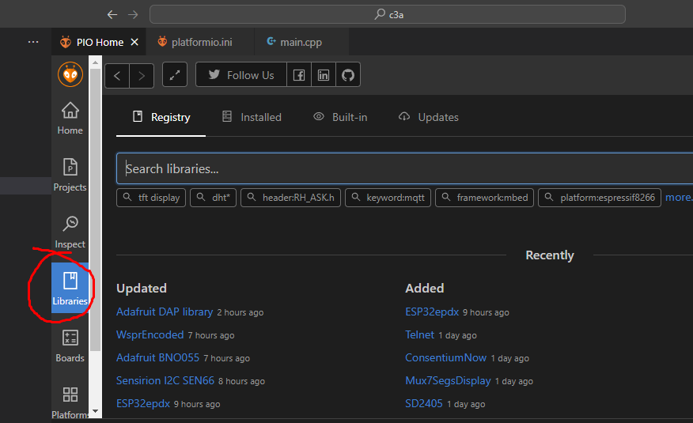Open the Adafruit DAP library link
This screenshot has height=423, width=693.
click(x=165, y=312)
